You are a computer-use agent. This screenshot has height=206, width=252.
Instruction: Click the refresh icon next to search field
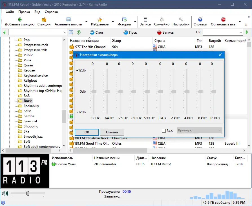point(79,32)
